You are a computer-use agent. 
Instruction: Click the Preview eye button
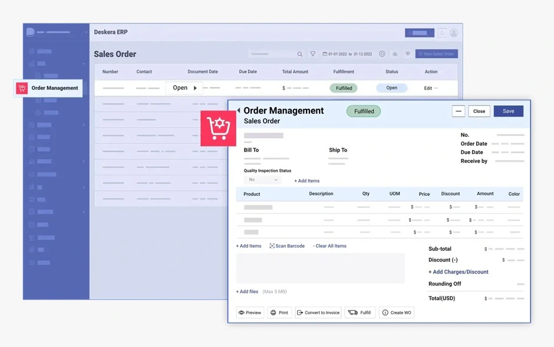pyautogui.click(x=250, y=312)
